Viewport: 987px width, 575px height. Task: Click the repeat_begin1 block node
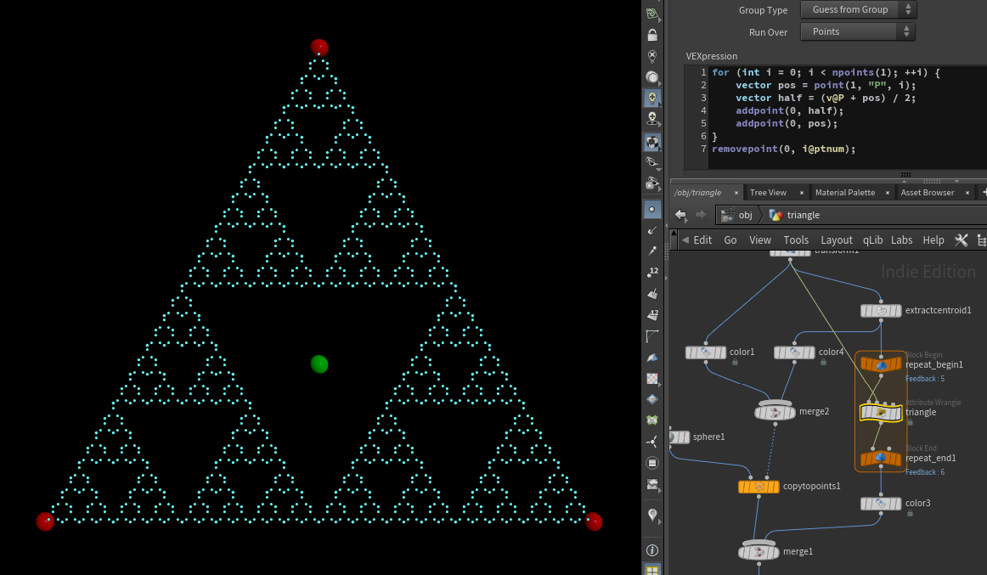(x=881, y=365)
